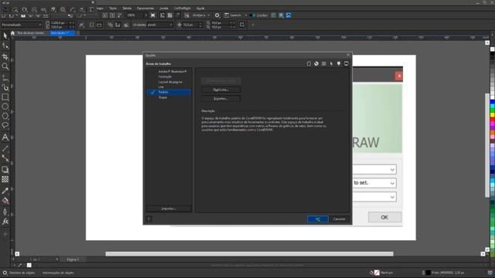The width and height of the screenshot is (495, 278).
Task: Select the Artistic Media tool
Action: 5,87
